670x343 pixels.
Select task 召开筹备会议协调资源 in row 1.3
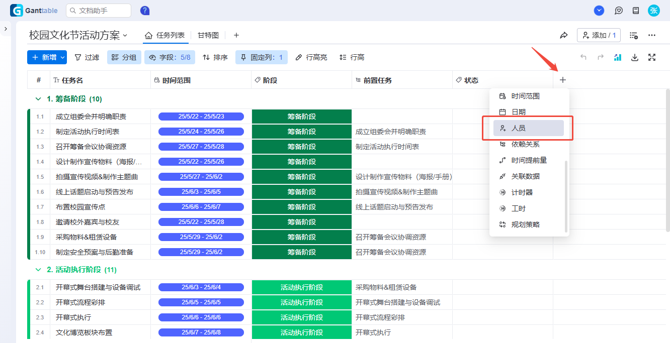(91, 147)
